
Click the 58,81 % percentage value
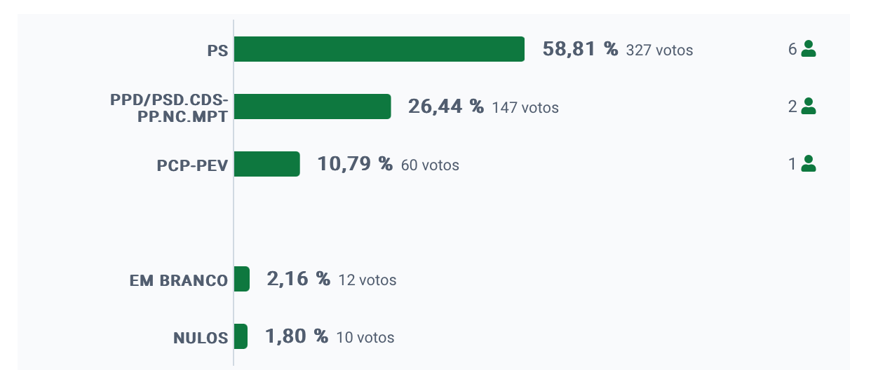pyautogui.click(x=580, y=49)
